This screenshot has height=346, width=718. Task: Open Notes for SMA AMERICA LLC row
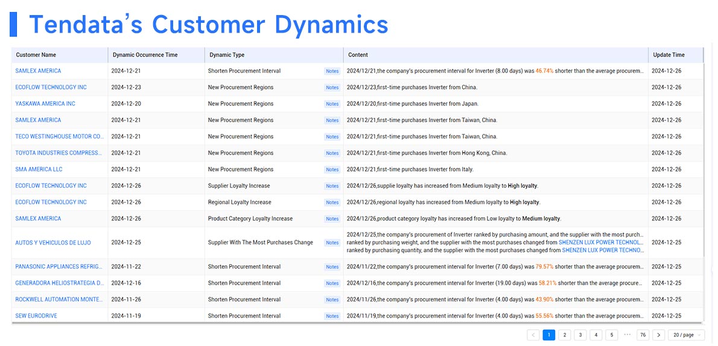click(332, 170)
